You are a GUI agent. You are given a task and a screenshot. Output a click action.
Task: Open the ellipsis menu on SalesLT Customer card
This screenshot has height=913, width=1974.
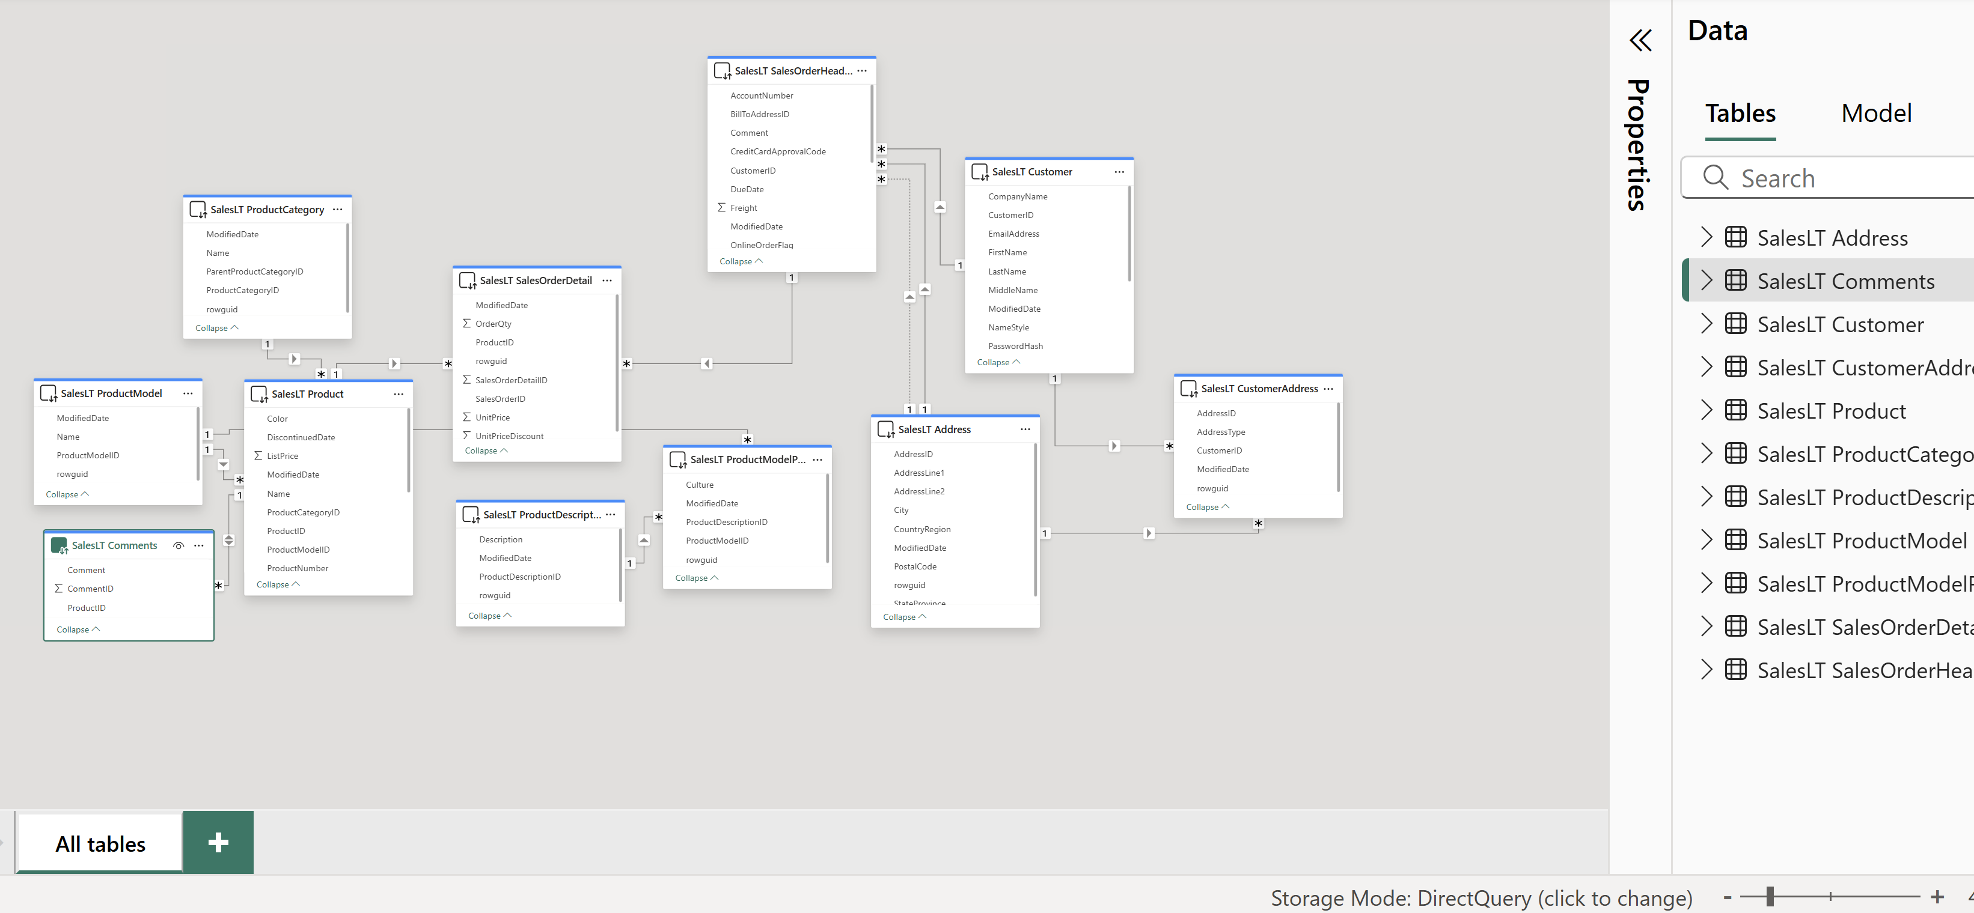(x=1119, y=172)
